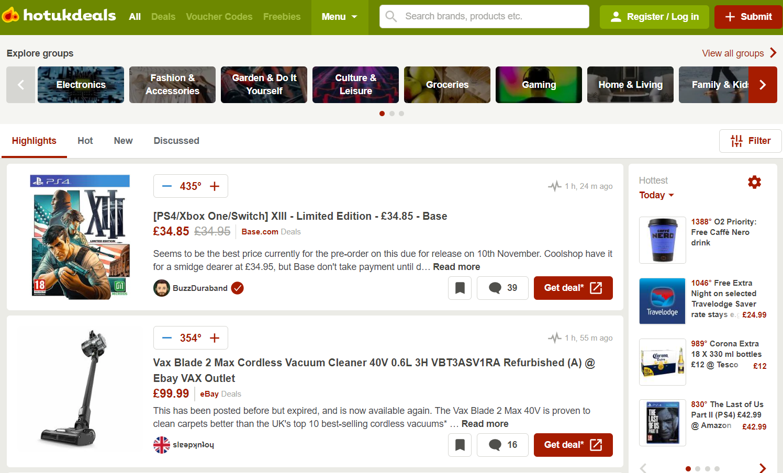783x473 pixels.
Task: Select Voucher Codes in top navigation
Action: [219, 17]
